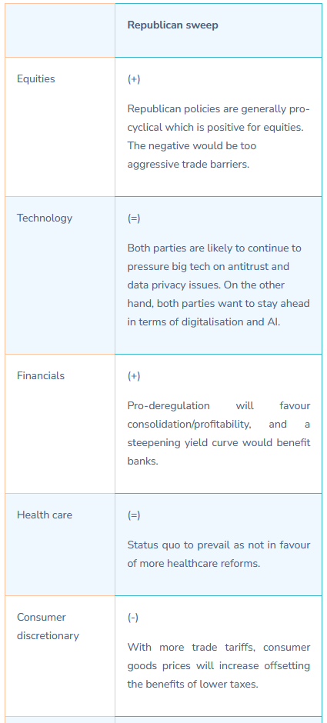Click the (=) rating in Health care row

[x=134, y=515]
